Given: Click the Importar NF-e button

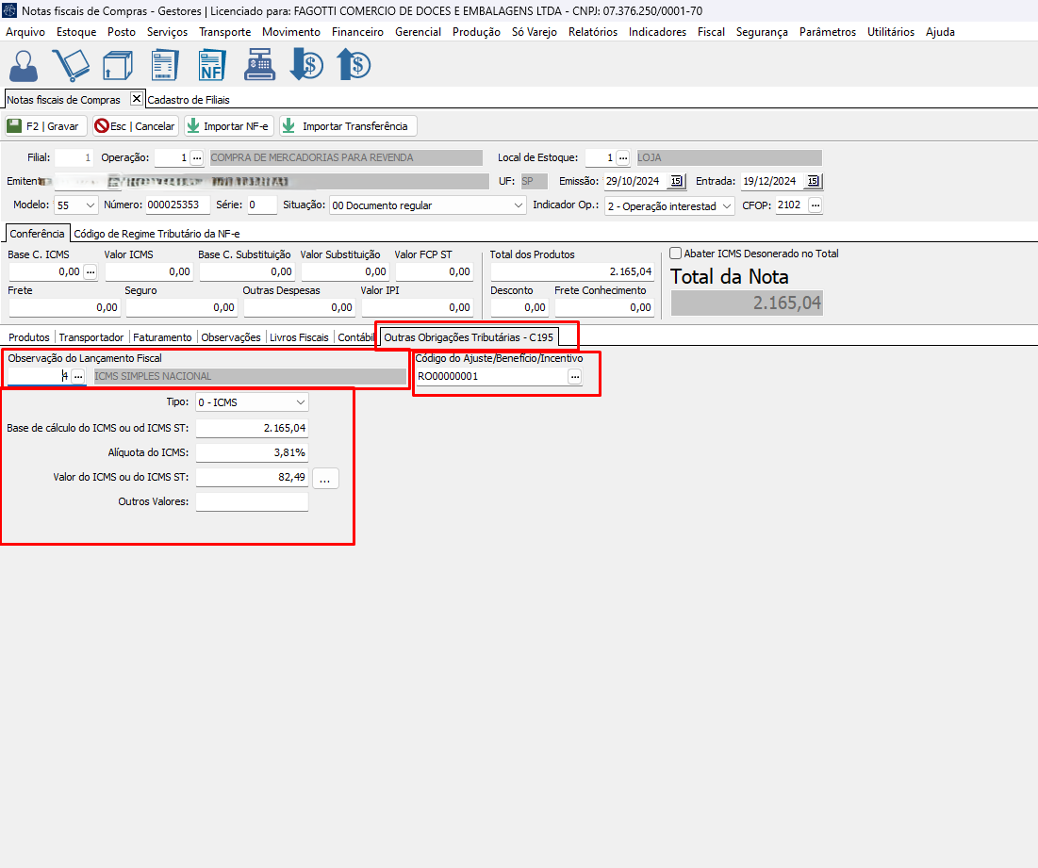Looking at the screenshot, I should click(x=227, y=126).
